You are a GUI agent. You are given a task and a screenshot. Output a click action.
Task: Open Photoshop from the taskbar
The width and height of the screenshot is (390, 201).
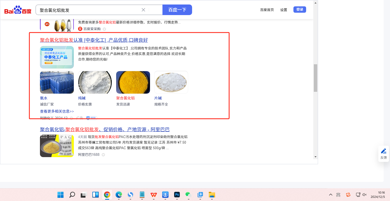177,195
